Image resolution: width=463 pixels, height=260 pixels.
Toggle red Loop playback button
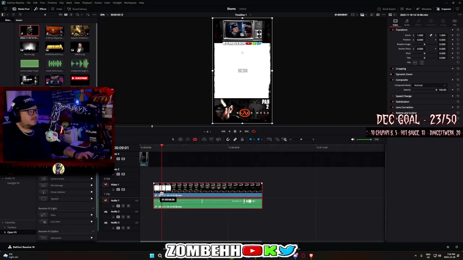(254, 131)
